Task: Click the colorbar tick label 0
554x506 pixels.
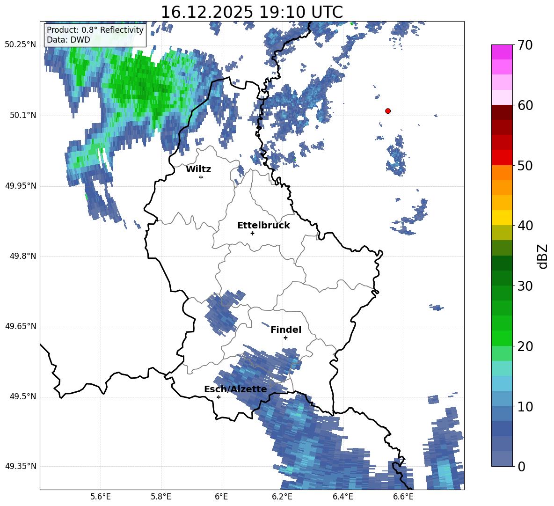Action: pyautogui.click(x=521, y=466)
